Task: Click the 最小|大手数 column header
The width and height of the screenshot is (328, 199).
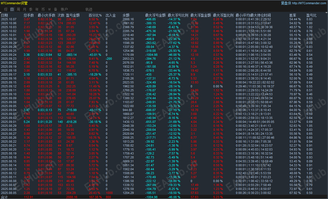Action: click(46, 15)
